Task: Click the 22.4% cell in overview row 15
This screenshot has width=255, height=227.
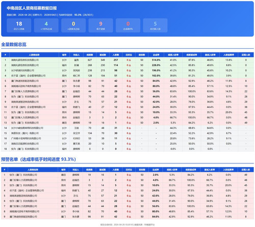Action: pos(173,133)
